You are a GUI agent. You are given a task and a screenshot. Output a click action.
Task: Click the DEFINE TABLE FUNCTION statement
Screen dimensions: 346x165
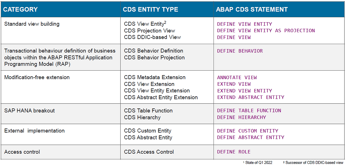point(249,111)
